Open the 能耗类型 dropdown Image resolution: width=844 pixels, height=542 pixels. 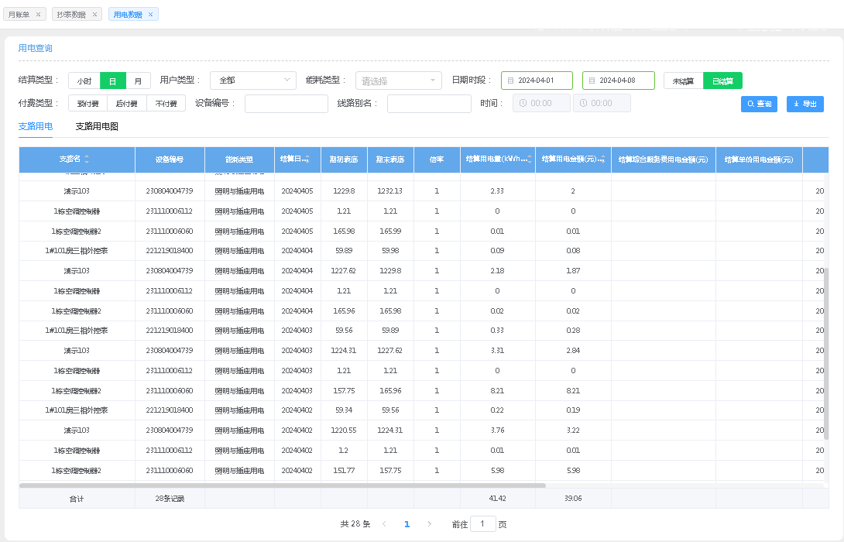[x=398, y=81]
